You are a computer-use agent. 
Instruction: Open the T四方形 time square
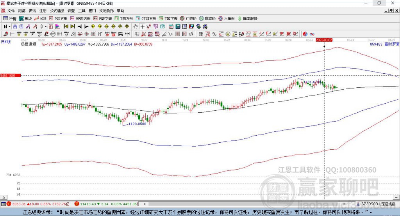[x=124, y=19]
